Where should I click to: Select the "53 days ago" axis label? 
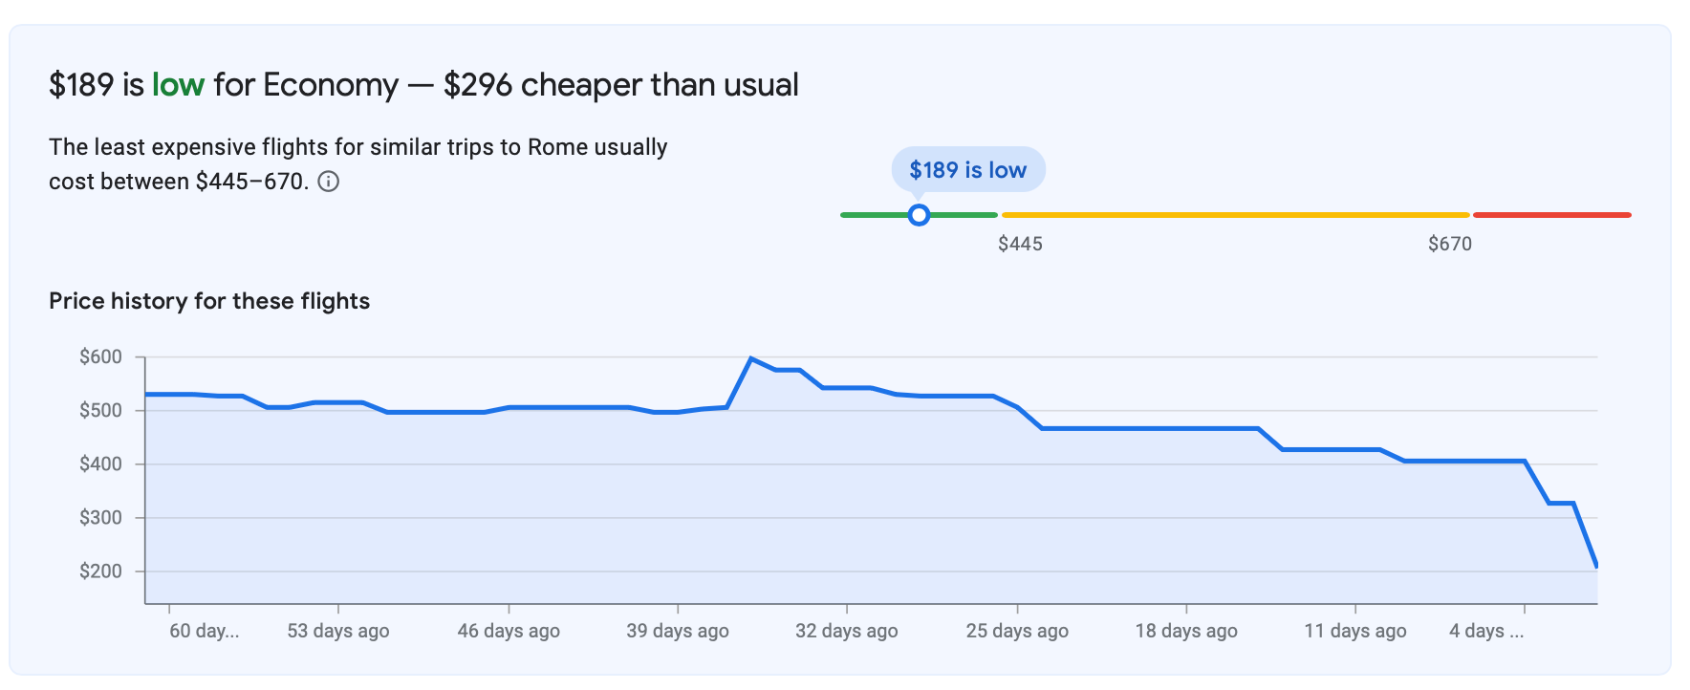click(x=338, y=631)
